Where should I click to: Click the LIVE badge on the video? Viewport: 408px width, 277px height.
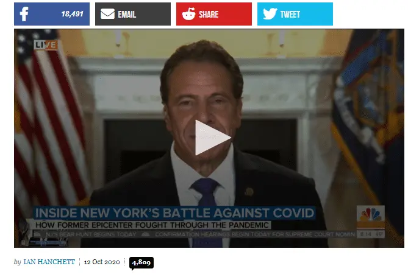[46, 45]
